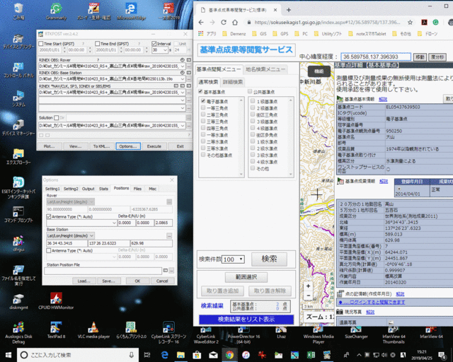Click the browser back arrow
The image size is (453, 362).
point(201,22)
